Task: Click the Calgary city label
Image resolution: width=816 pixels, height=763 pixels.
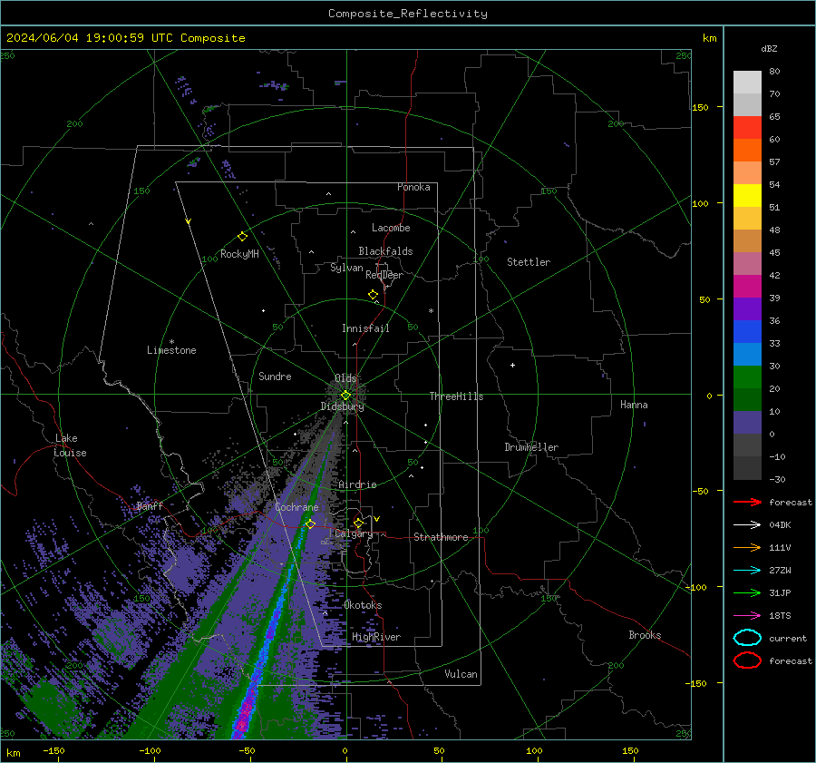Action: [354, 533]
